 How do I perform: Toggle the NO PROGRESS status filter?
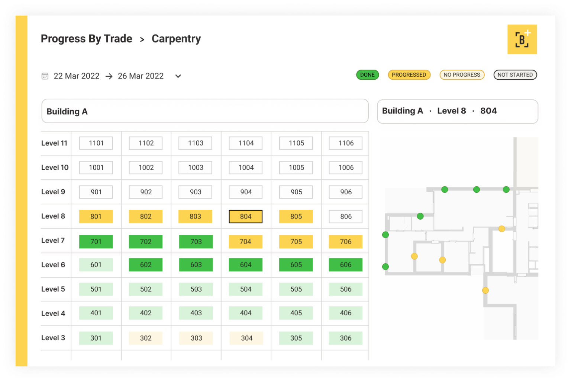[462, 75]
